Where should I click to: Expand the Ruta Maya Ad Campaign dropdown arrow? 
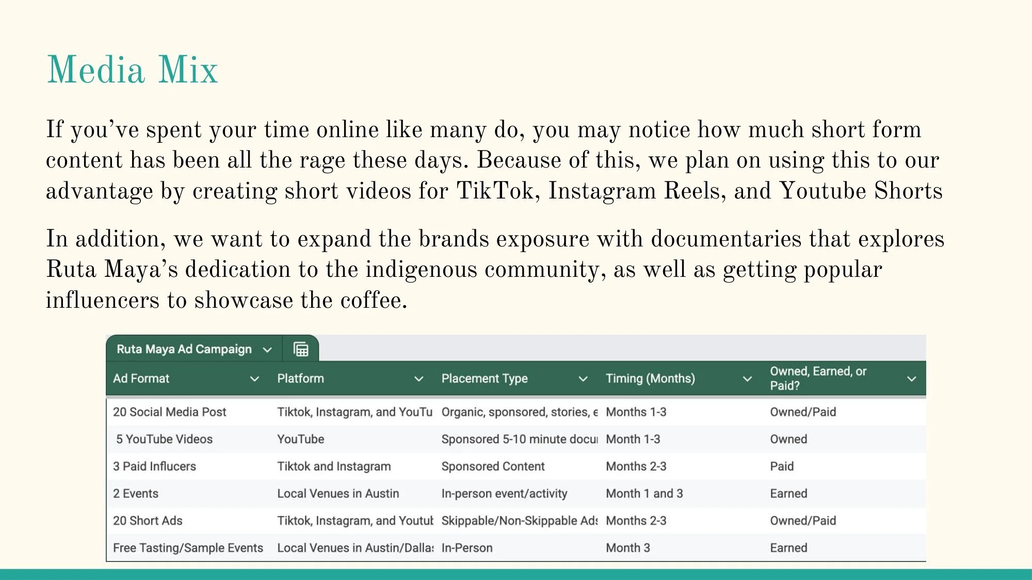coord(267,350)
